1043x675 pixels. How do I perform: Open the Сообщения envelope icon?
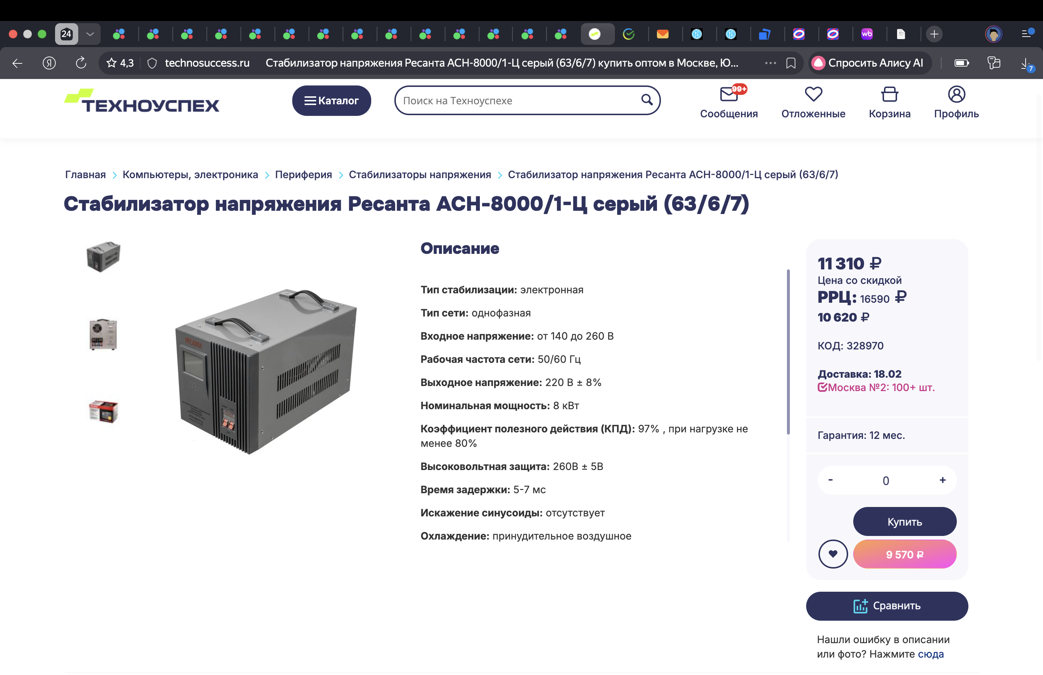click(x=729, y=94)
